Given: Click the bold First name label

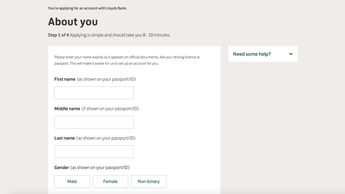Looking at the screenshot, I should click(x=65, y=79).
